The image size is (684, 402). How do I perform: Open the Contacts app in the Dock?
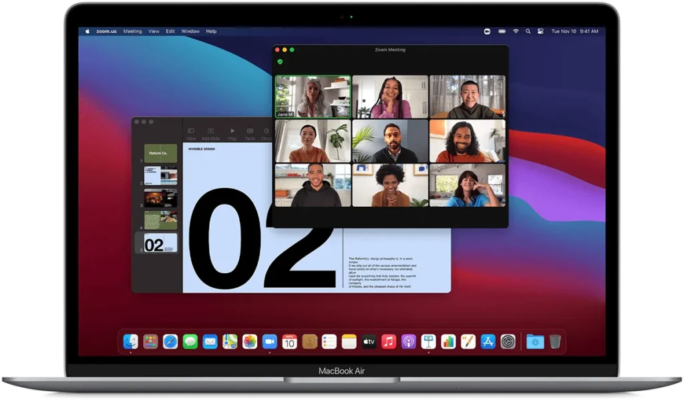[x=309, y=342]
